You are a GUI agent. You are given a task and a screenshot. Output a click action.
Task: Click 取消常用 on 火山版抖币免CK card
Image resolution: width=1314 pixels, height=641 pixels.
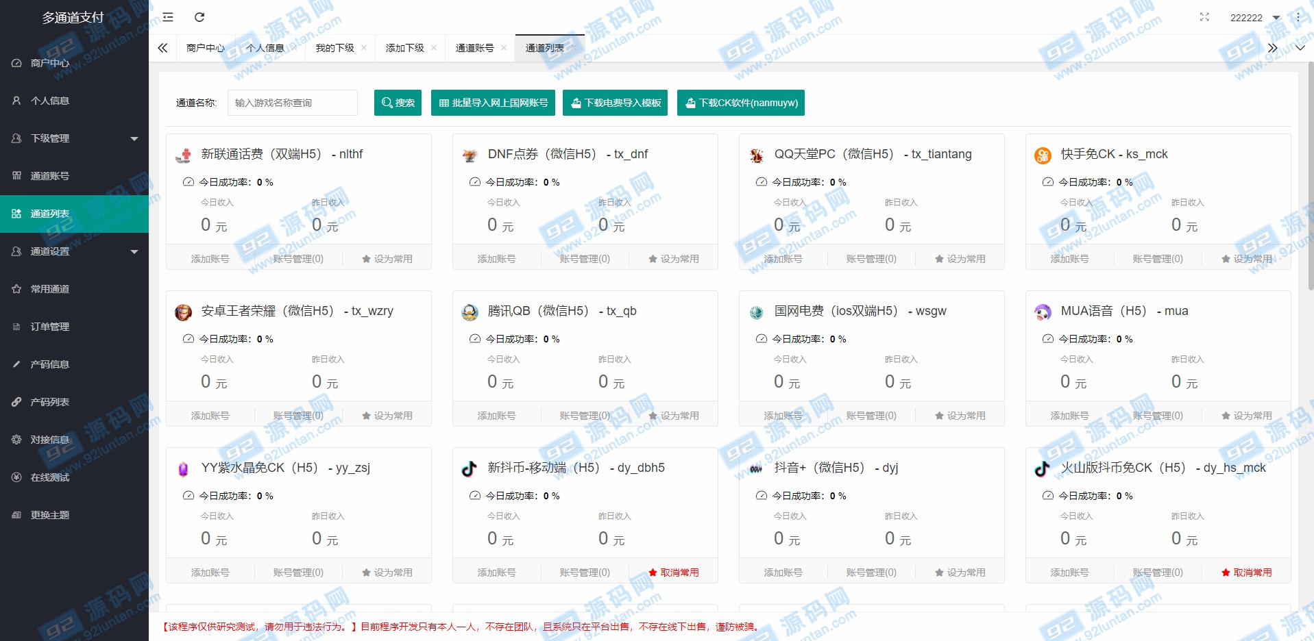pyautogui.click(x=1247, y=573)
